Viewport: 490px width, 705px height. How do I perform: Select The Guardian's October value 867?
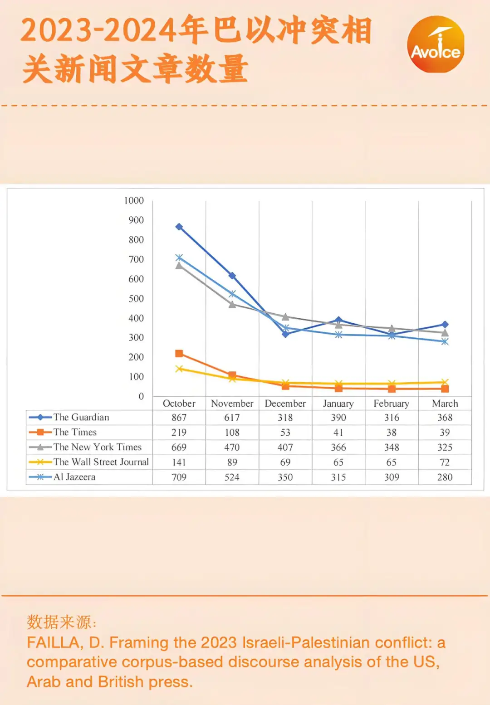[179, 418]
